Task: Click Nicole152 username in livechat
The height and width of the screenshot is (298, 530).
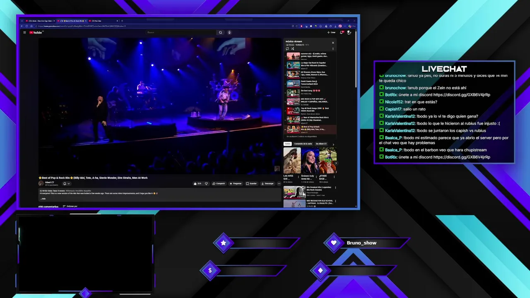Action: coord(394,102)
